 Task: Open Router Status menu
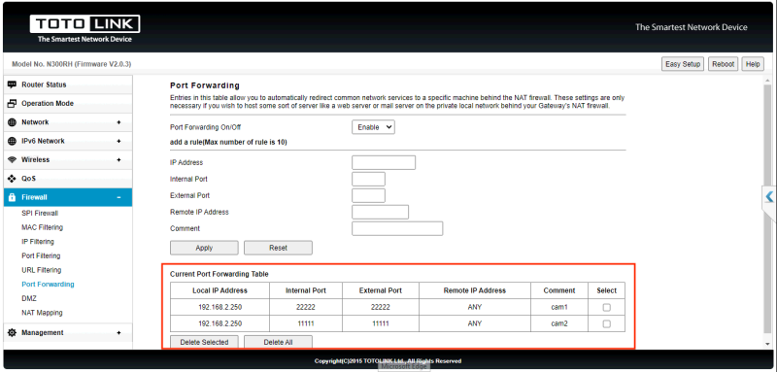68,85
